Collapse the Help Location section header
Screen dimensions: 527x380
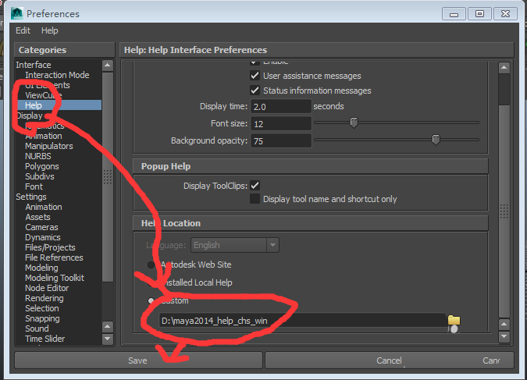coord(310,223)
